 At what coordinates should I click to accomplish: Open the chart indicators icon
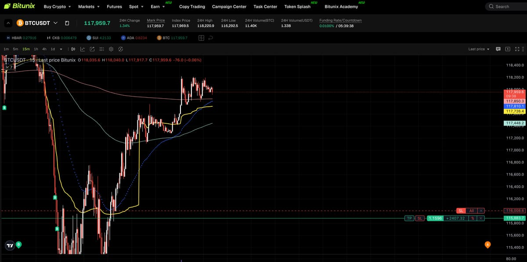83,49
